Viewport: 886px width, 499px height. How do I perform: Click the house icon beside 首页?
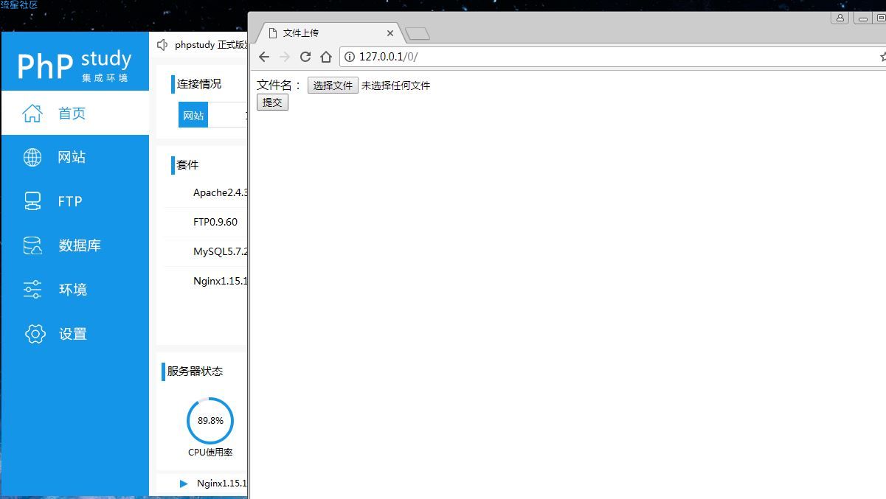pyautogui.click(x=32, y=113)
